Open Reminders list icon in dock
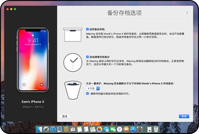The height and width of the screenshot is (134, 199). [86, 129]
